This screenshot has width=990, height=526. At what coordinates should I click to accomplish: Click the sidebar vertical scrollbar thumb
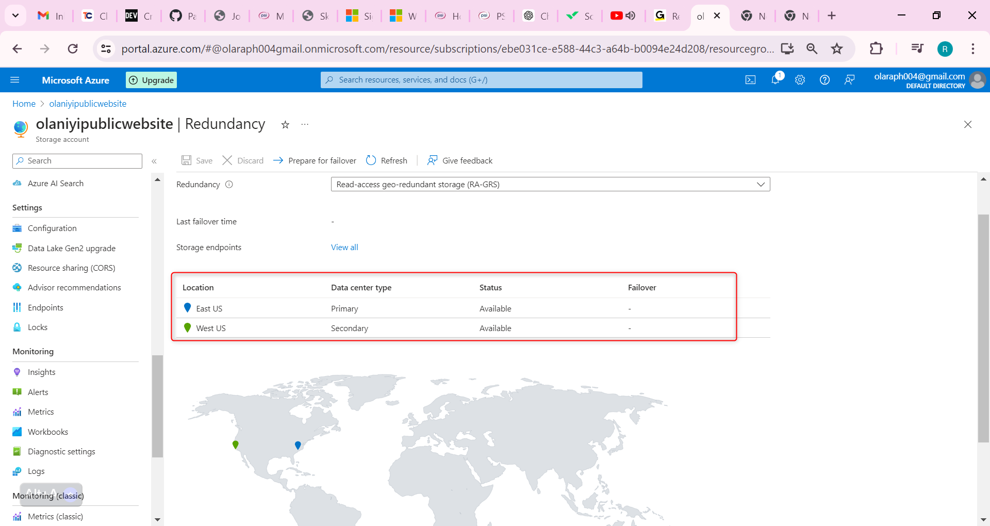(x=158, y=406)
